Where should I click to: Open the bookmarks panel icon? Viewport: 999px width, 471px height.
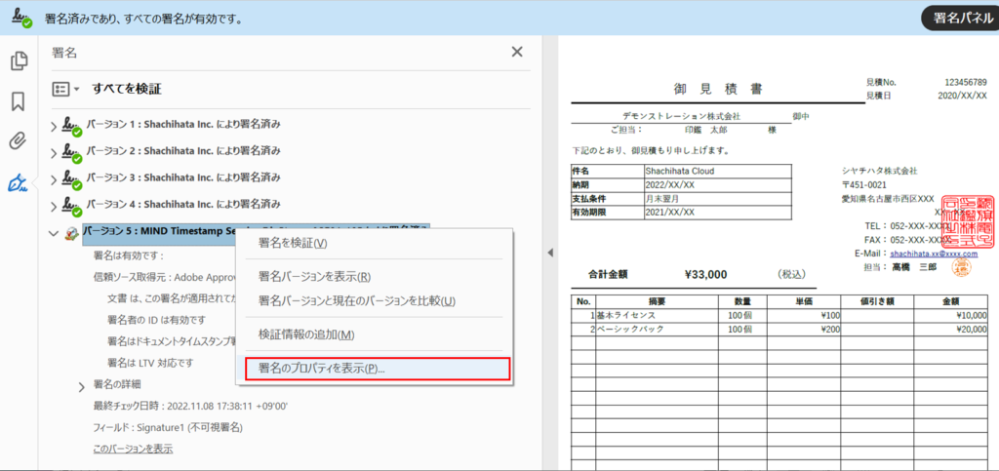[19, 101]
